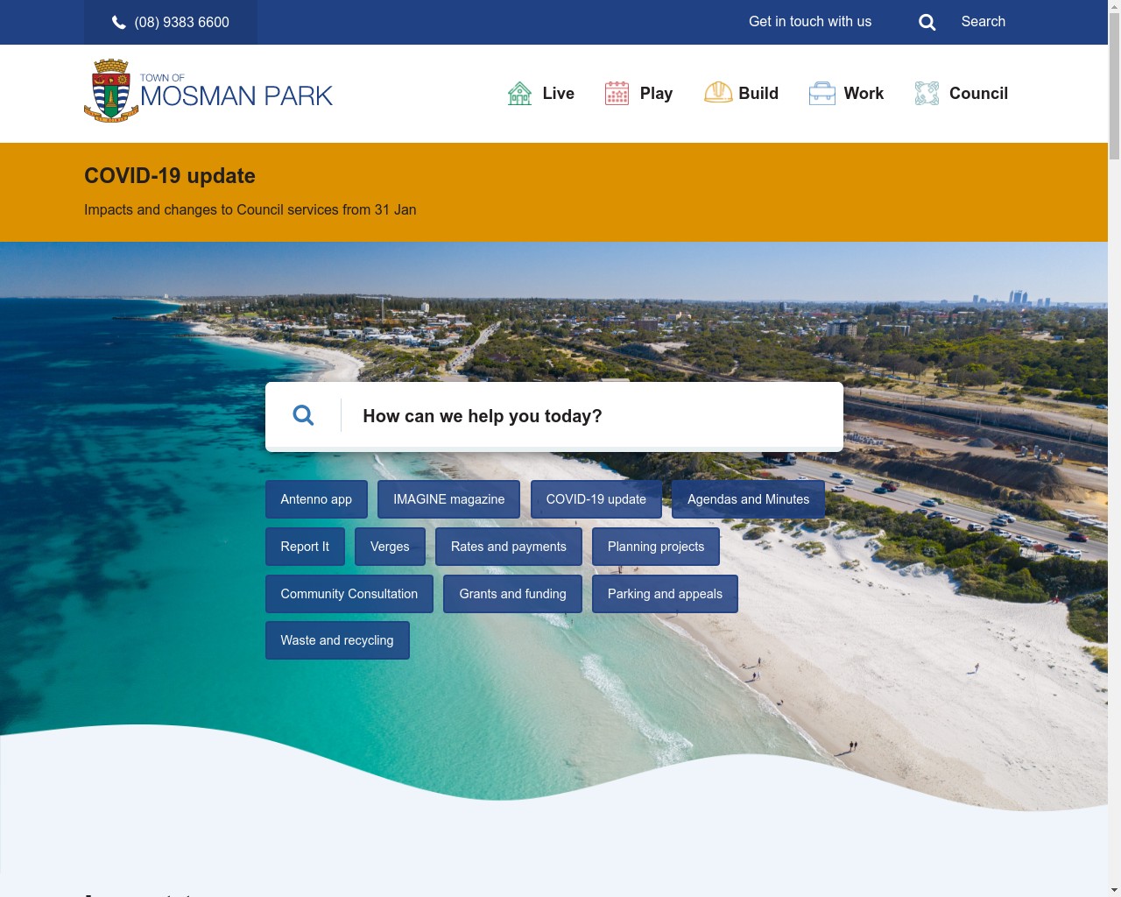This screenshot has width=1121, height=897.
Task: Click the compass icon next to Council
Action: [x=926, y=92]
